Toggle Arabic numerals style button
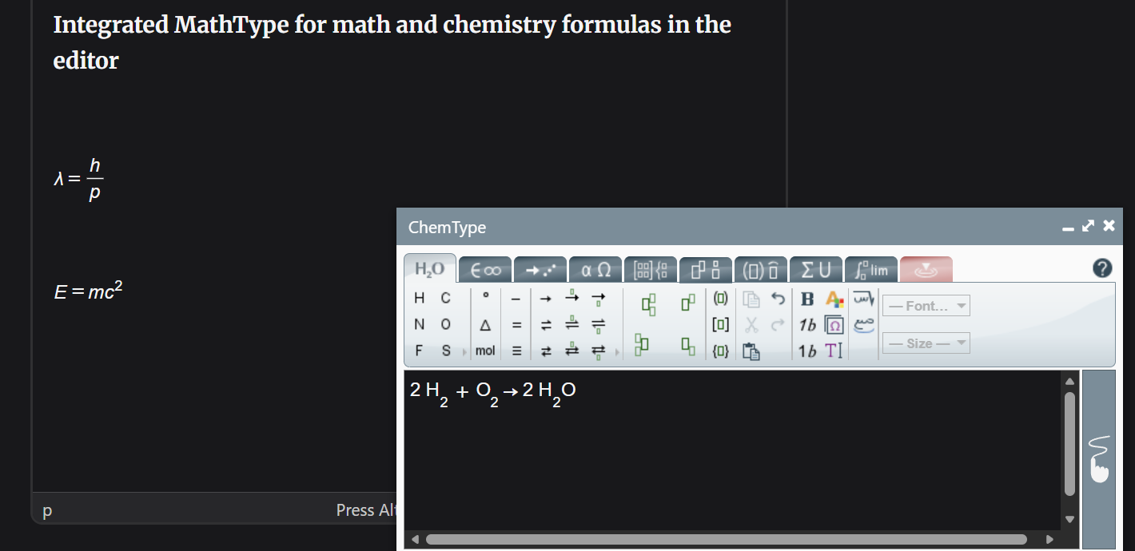 pyautogui.click(x=863, y=325)
